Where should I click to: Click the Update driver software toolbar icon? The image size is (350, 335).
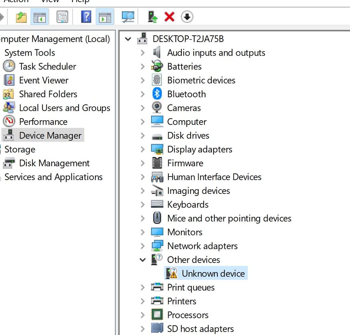[152, 16]
